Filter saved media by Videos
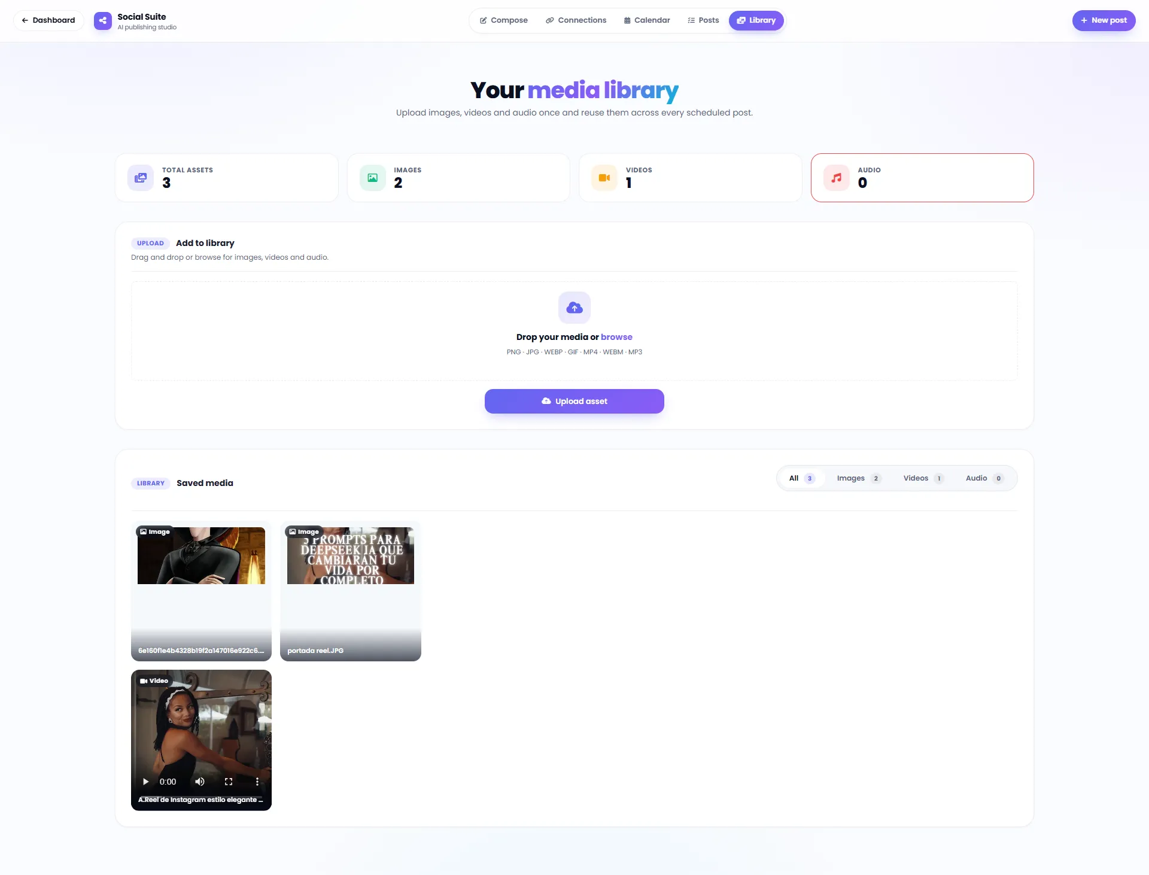This screenshot has width=1149, height=875. pos(923,478)
